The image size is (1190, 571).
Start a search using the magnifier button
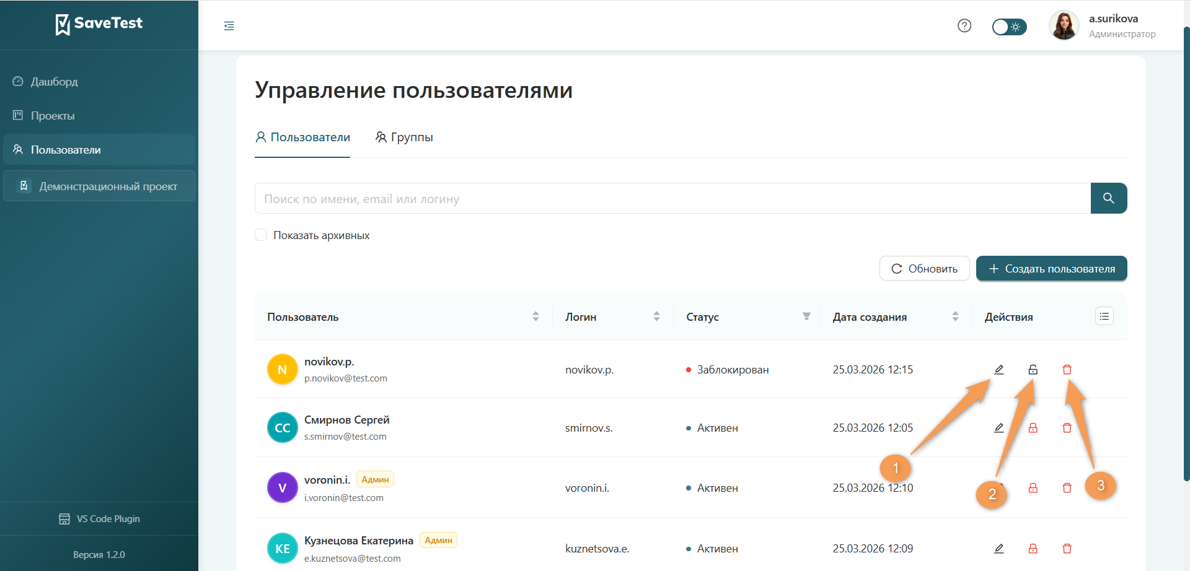[1109, 198]
